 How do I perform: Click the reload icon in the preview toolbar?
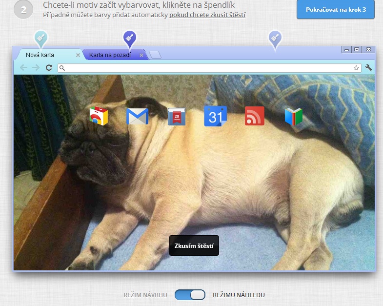(x=49, y=67)
